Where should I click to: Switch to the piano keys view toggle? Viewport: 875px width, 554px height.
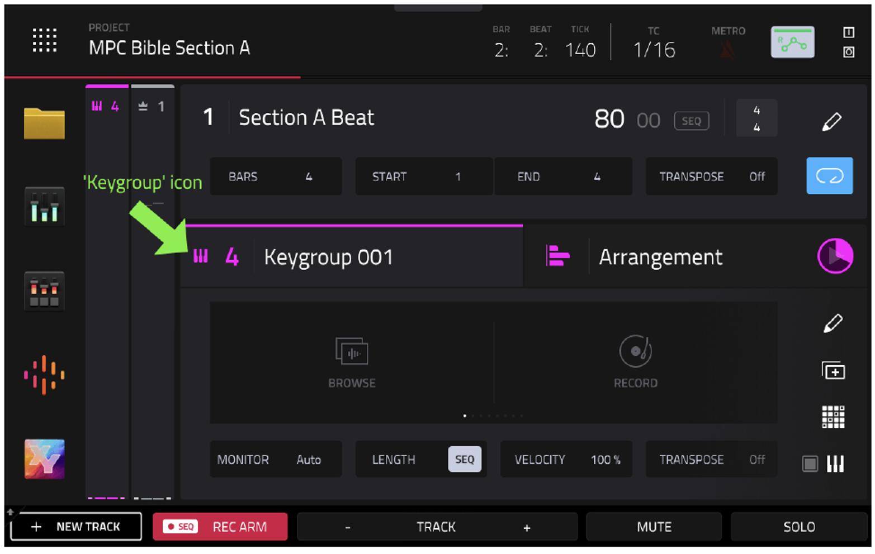(x=835, y=464)
